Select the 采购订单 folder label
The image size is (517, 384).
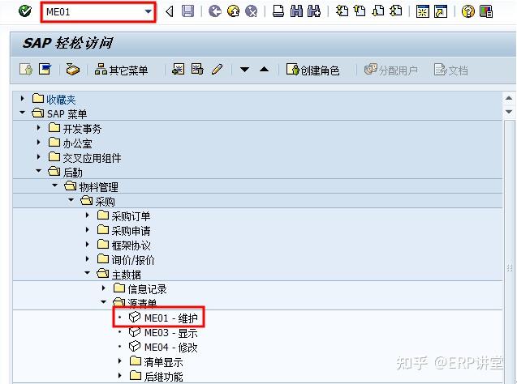pyautogui.click(x=131, y=216)
